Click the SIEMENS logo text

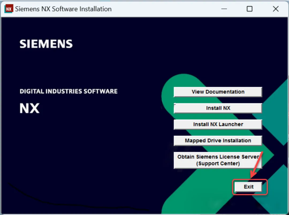46,44
